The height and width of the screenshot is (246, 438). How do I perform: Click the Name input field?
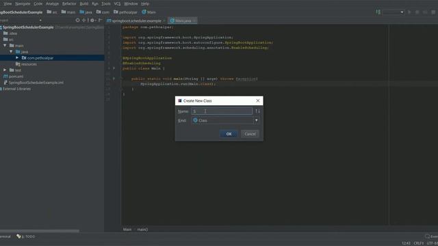(222, 111)
